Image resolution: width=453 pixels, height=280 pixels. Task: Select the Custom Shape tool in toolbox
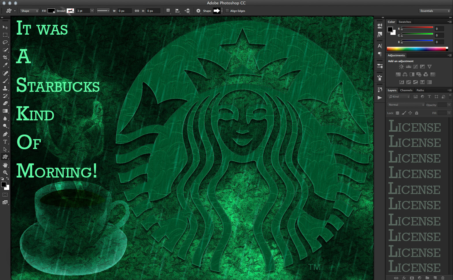click(x=5, y=157)
